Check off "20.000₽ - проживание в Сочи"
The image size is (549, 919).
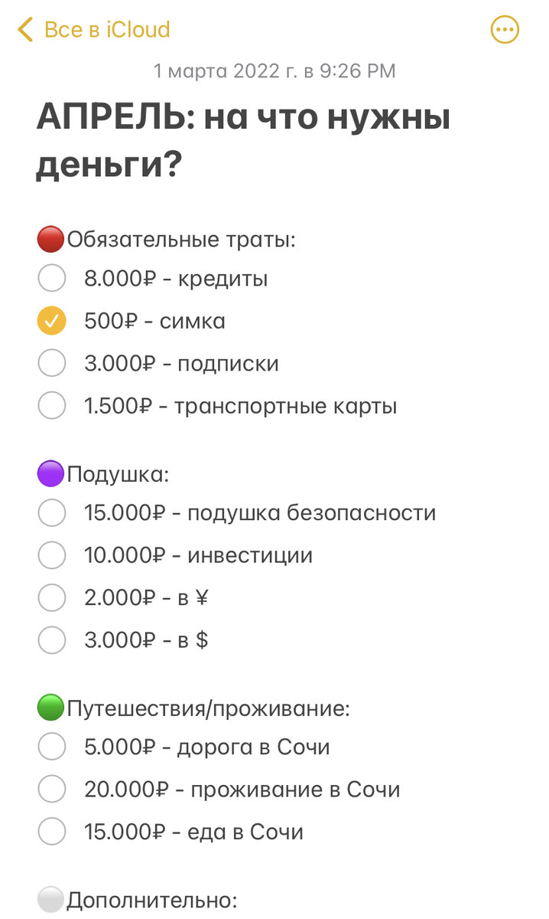pos(51,790)
